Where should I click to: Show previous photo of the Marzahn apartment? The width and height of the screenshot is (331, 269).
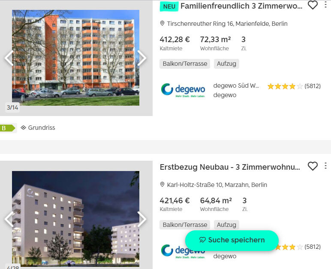coord(9,219)
